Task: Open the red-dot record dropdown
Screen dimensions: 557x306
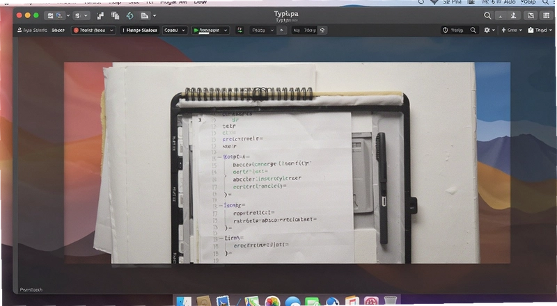Action: tap(93, 30)
